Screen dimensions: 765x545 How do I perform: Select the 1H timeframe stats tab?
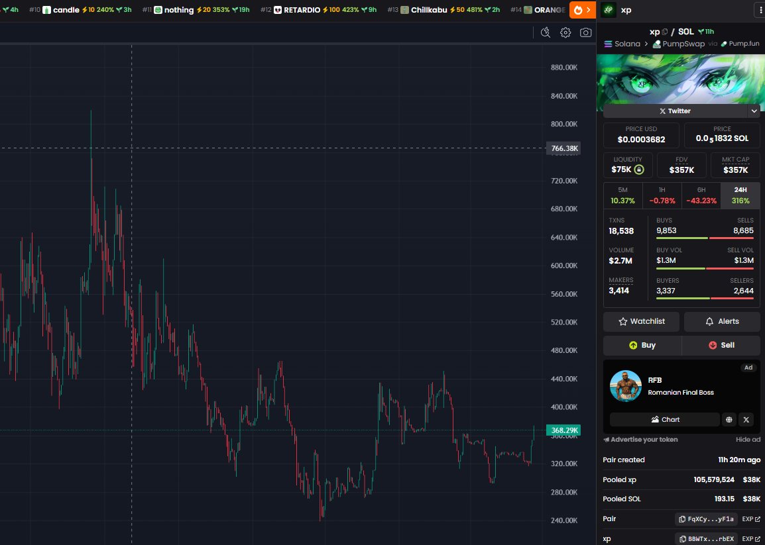point(662,195)
